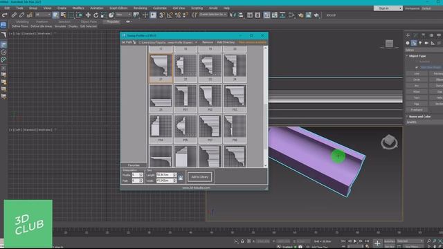Click the lock aspect ratio icon by size fields

tap(181, 178)
